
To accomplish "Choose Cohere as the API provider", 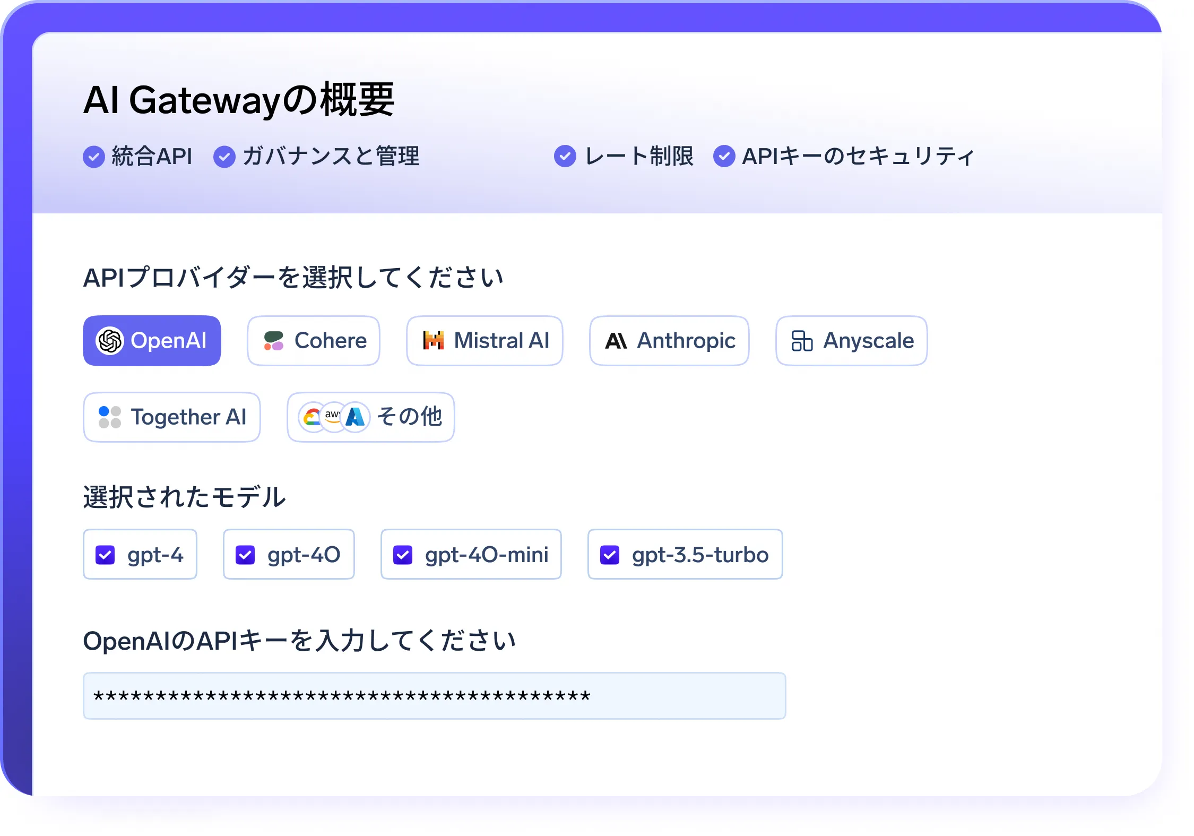I will 314,340.
